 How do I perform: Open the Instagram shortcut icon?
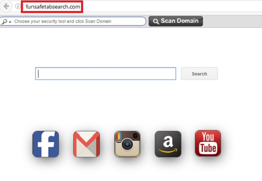coord(127,144)
